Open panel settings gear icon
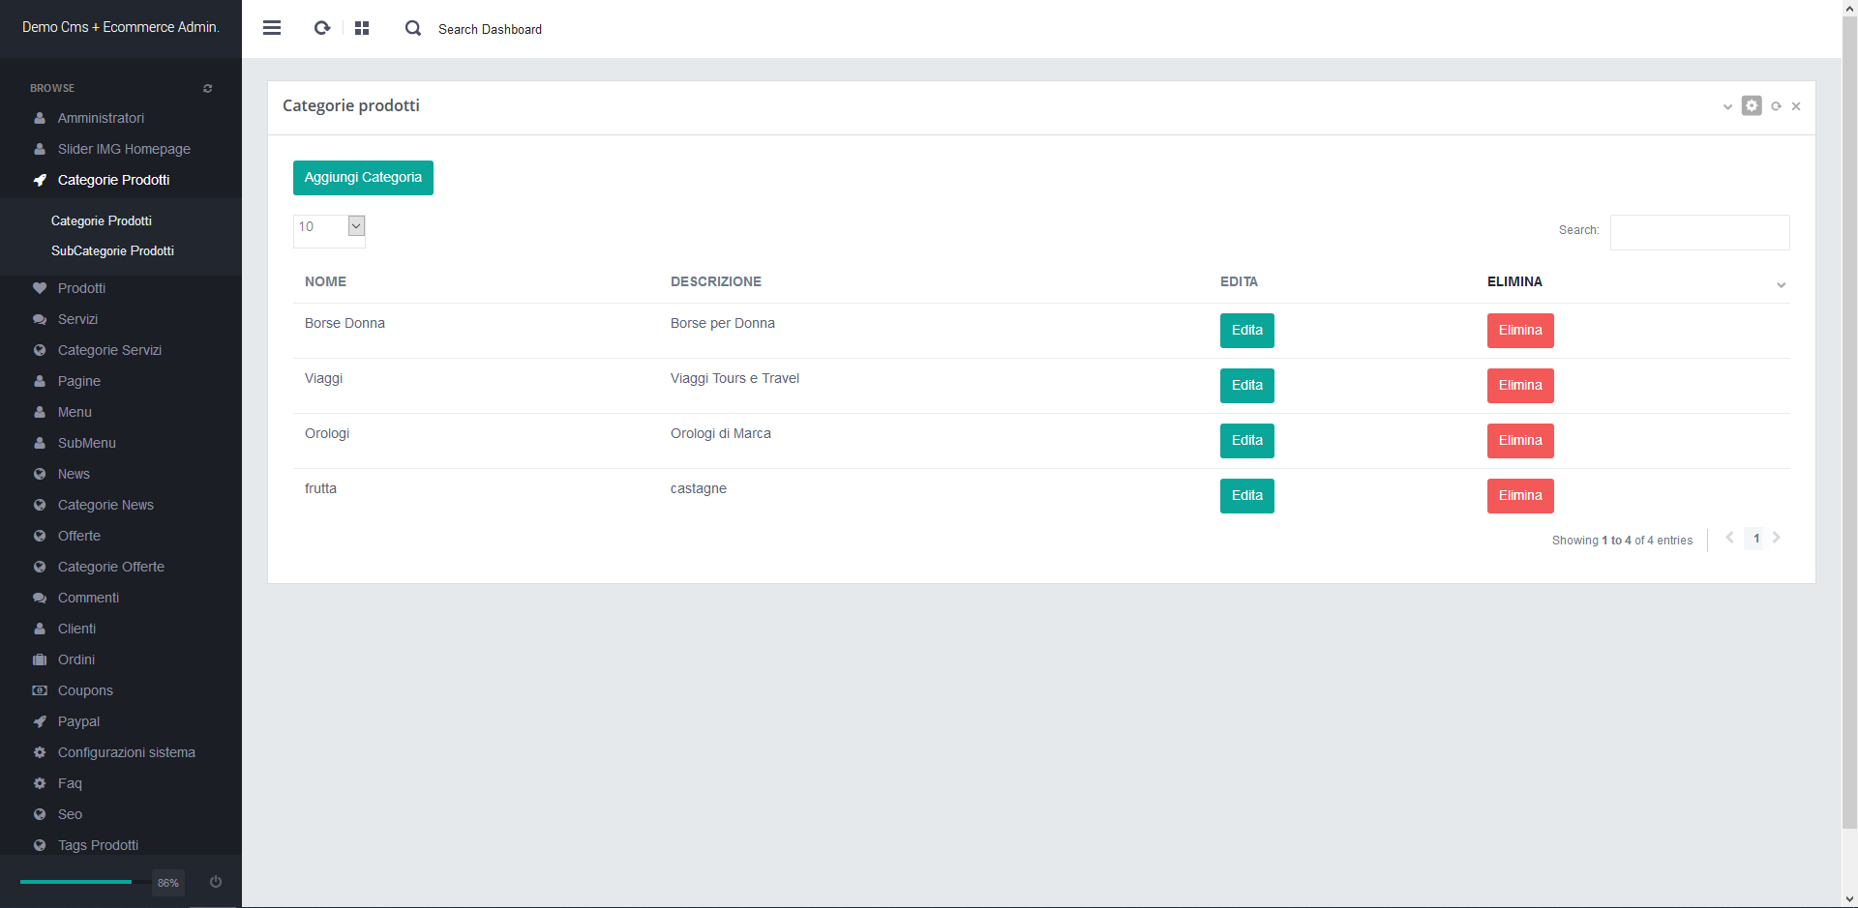This screenshot has width=1858, height=908. [1752, 105]
